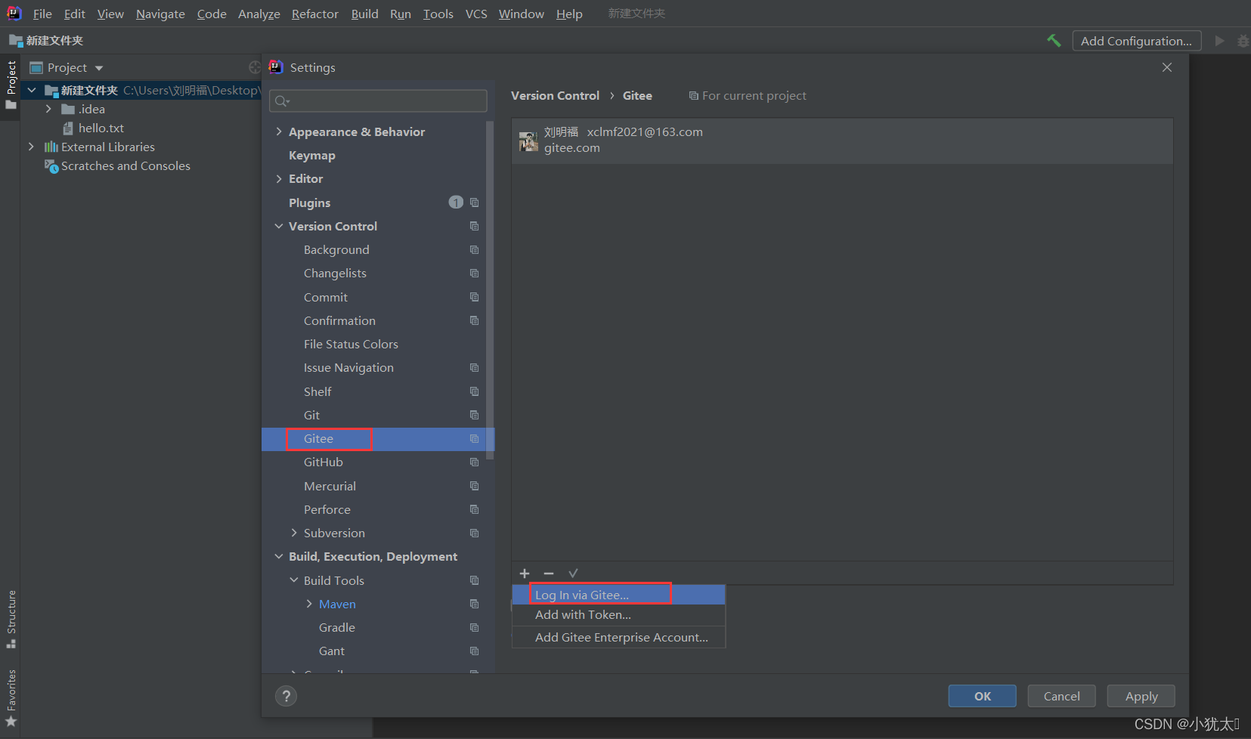This screenshot has height=739, width=1251.
Task: Choose Add with Token...
Action: click(x=618, y=615)
